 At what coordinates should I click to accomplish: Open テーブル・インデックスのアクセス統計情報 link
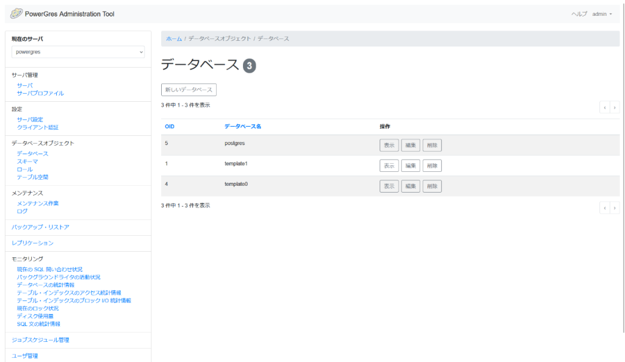[x=69, y=293]
